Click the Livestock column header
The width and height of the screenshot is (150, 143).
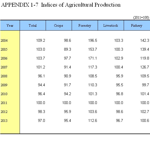click(x=111, y=26)
